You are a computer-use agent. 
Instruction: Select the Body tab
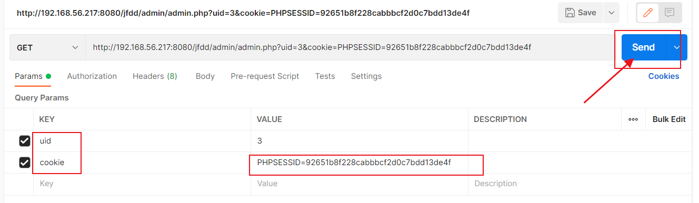pos(205,76)
